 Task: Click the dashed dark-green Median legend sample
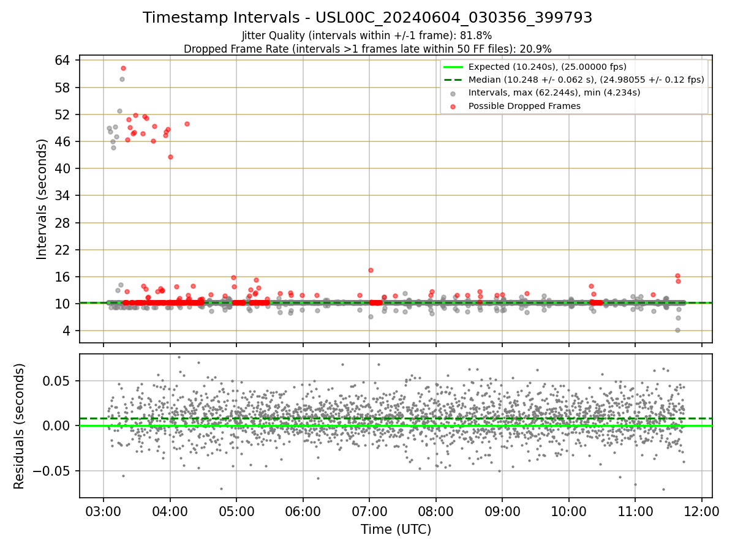coord(454,80)
